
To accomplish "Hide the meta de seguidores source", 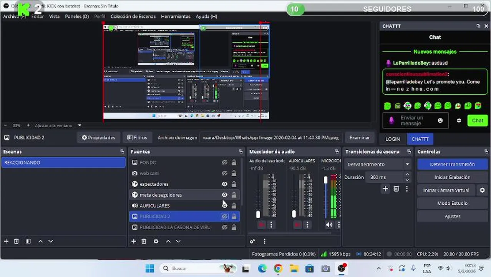I will click(225, 195).
